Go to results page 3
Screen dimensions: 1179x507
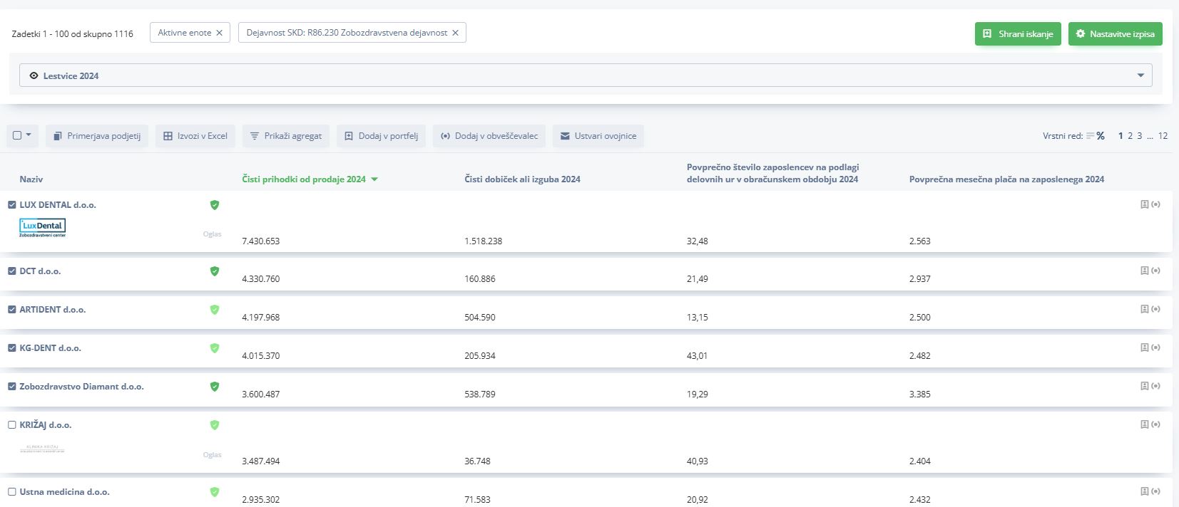point(1140,136)
